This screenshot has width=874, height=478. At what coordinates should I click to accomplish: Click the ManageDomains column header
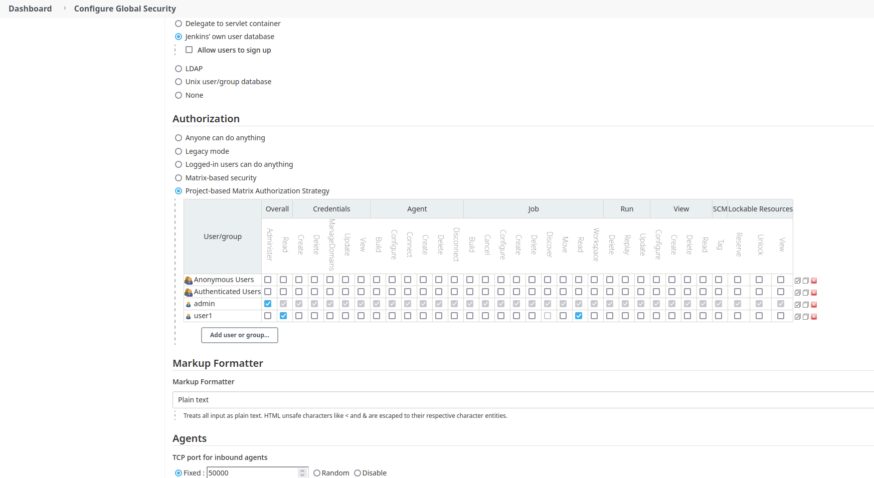(x=331, y=245)
